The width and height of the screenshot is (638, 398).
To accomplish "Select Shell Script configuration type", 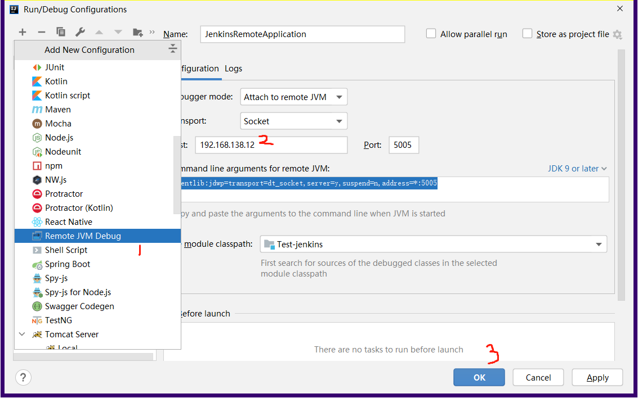I will point(97,250).
